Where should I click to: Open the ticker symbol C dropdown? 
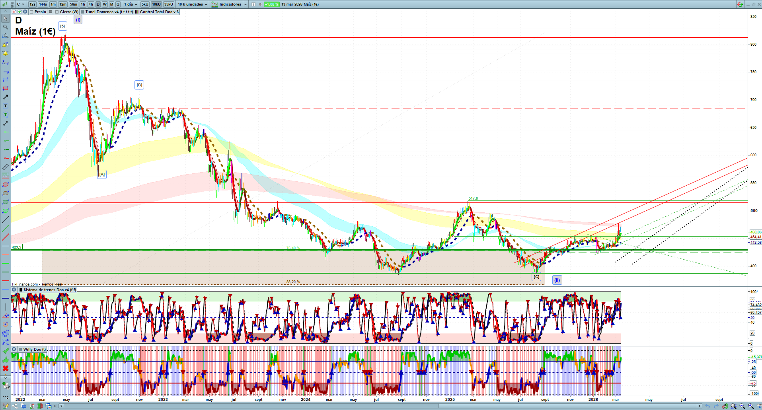click(x=21, y=4)
